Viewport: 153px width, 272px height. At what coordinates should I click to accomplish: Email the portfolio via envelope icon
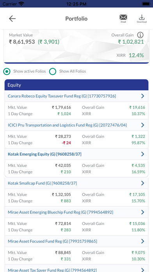(x=123, y=18)
